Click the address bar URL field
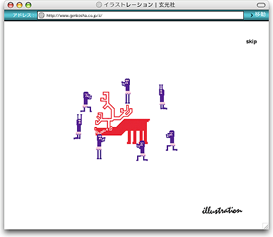 coord(140,15)
